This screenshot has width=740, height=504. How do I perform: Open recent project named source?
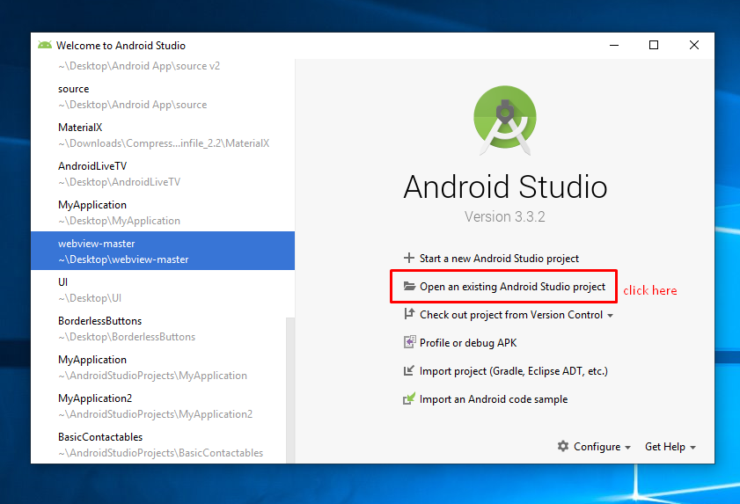point(163,96)
